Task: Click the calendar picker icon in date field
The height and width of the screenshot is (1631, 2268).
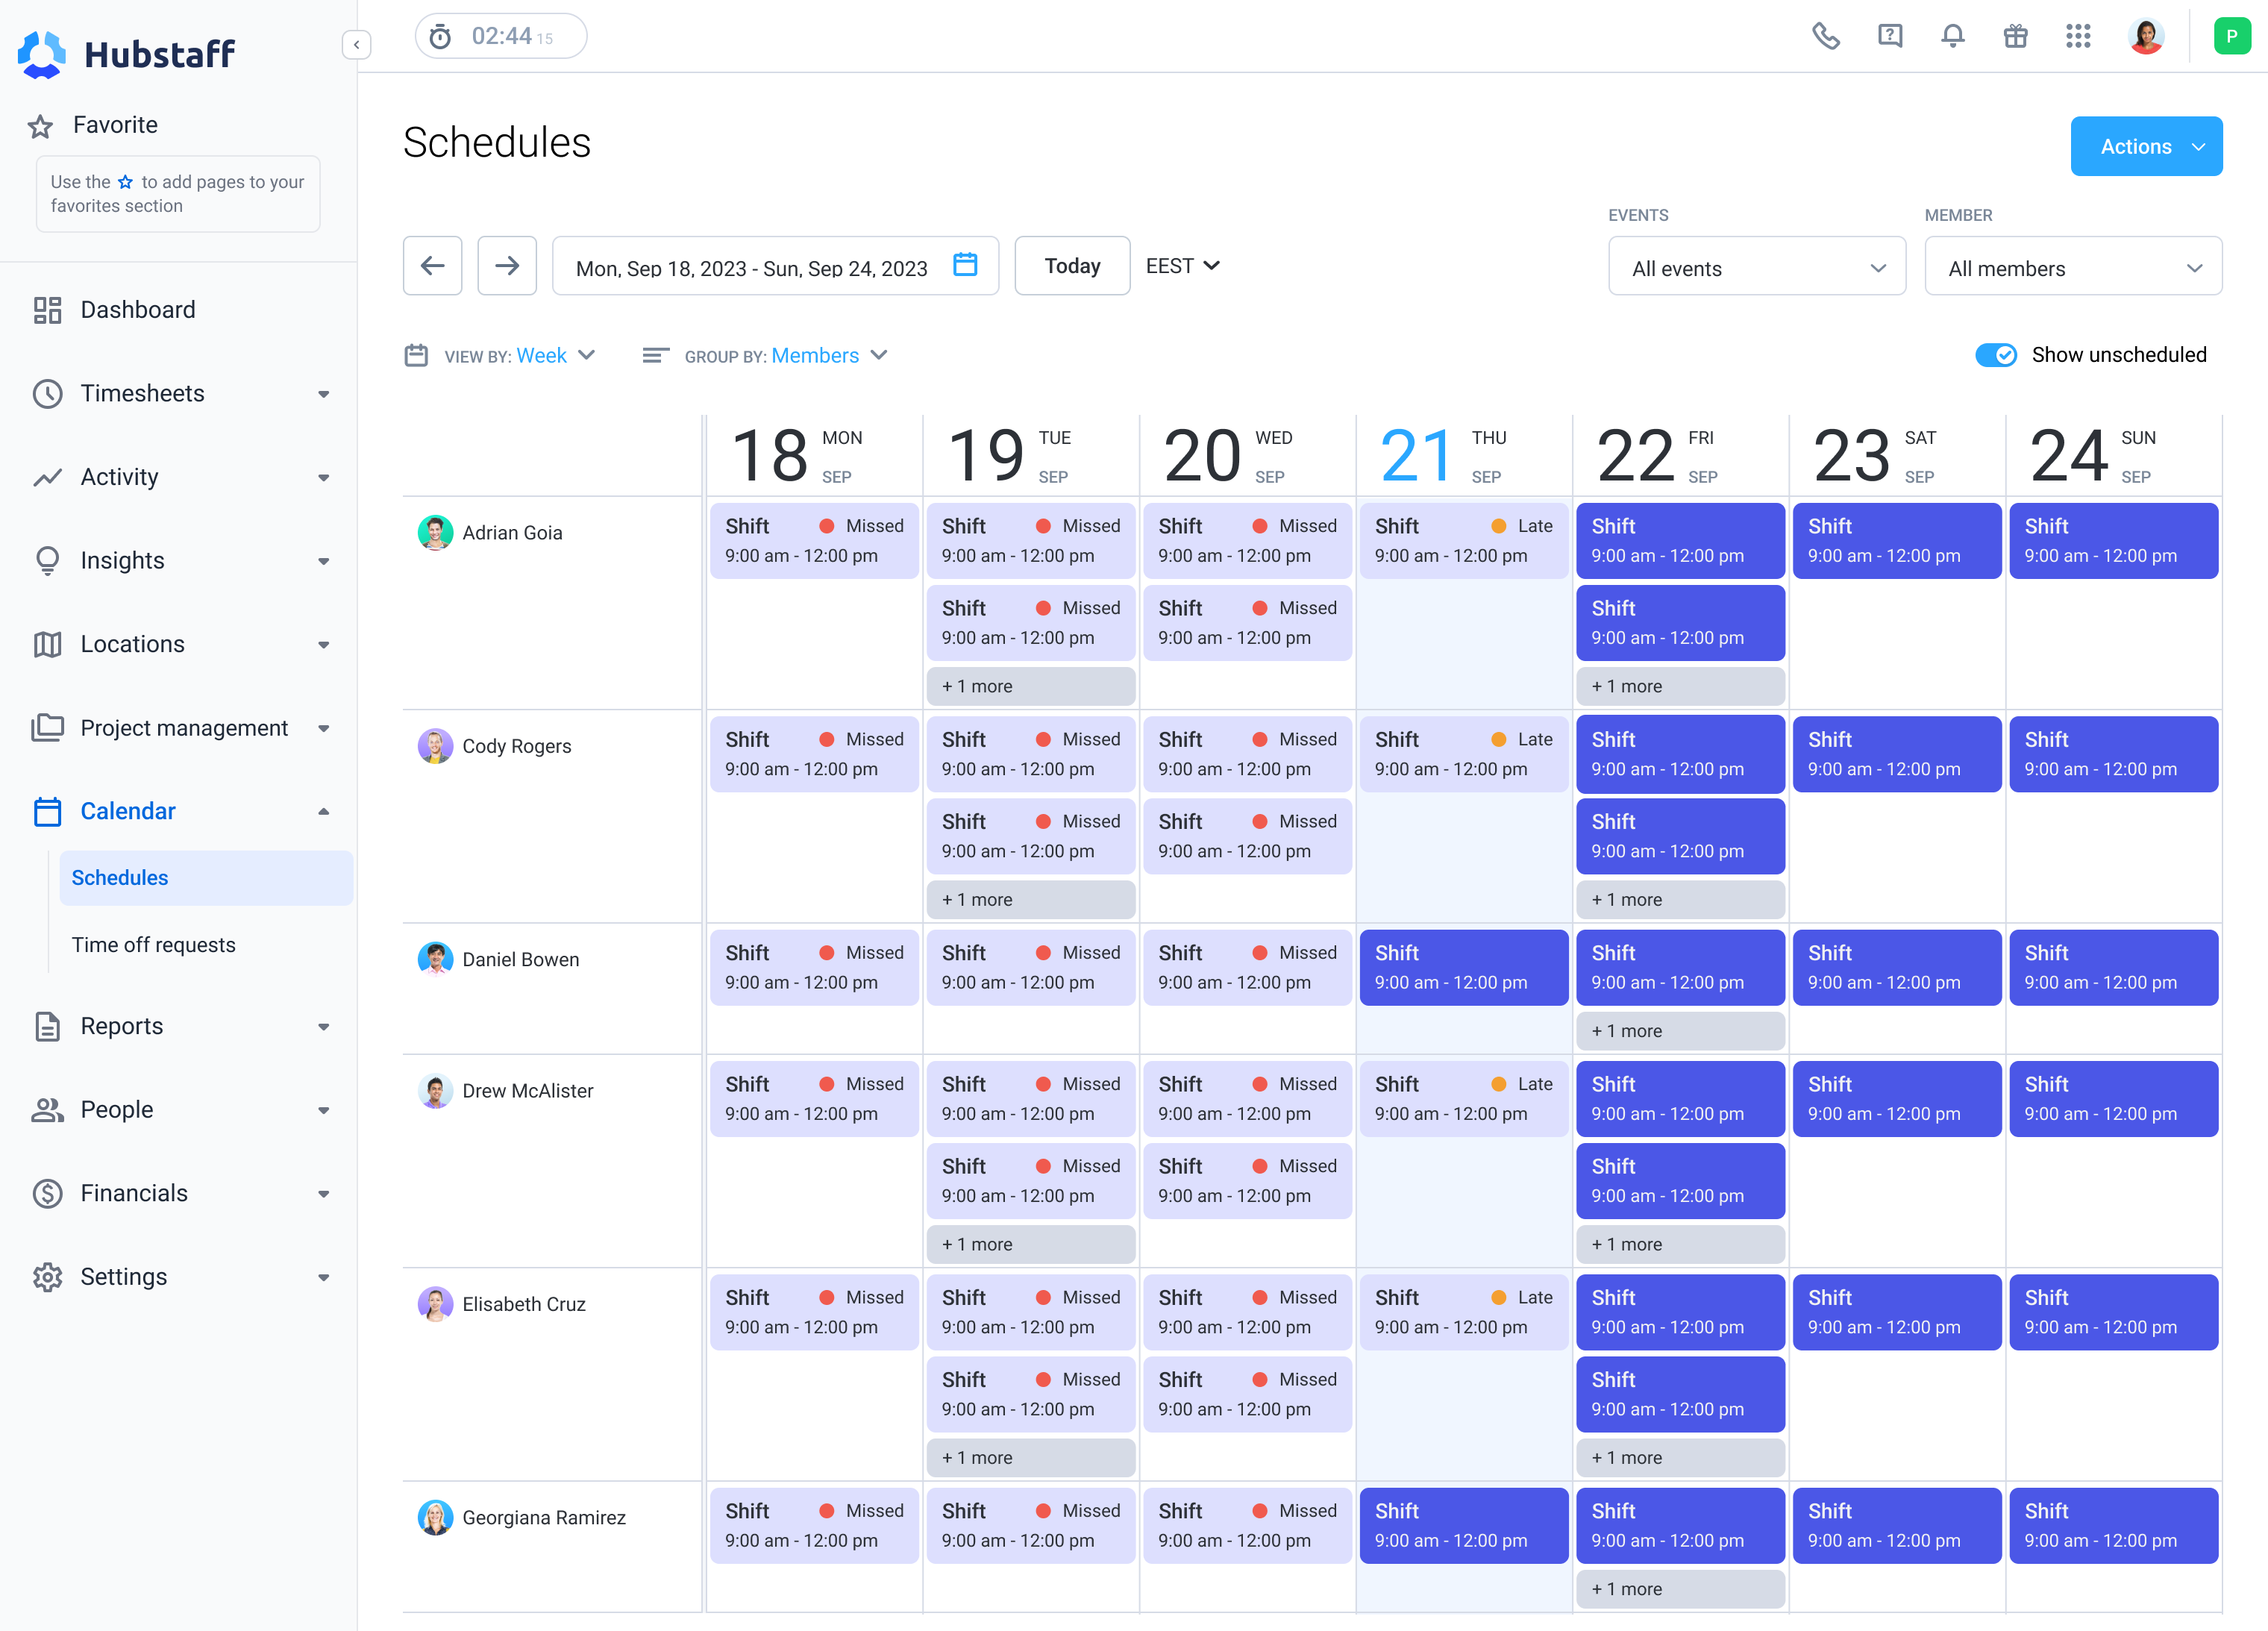Action: pos(965,265)
